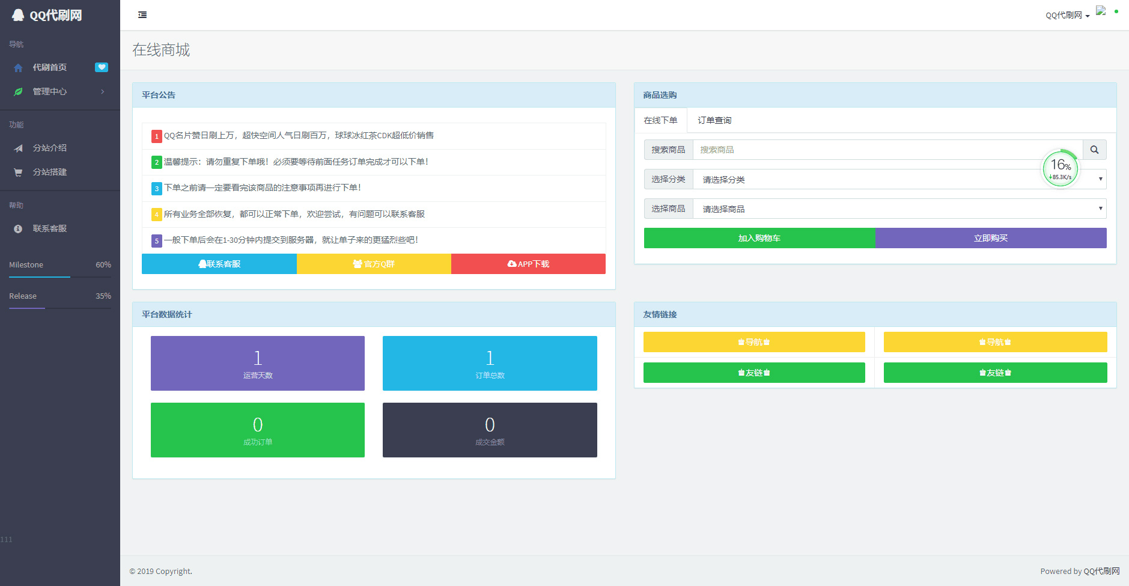Image resolution: width=1129 pixels, height=586 pixels.
Task: Click the 加入购物车 button
Action: (x=759, y=238)
